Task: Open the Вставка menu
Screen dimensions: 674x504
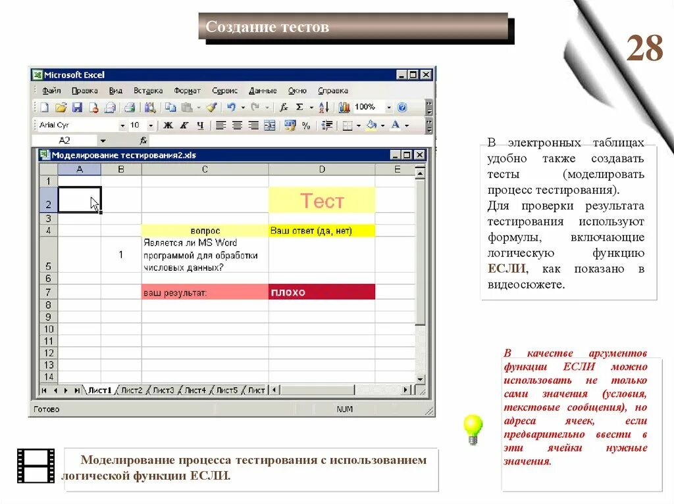Action: [x=148, y=91]
